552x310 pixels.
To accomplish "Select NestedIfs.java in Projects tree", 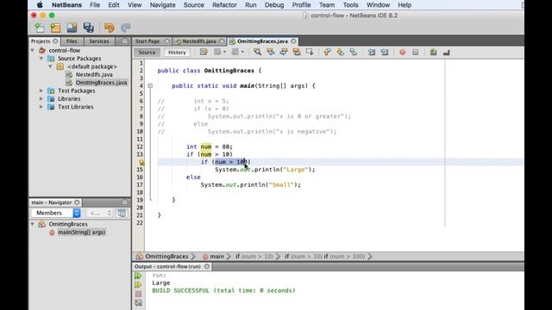I will tap(94, 75).
